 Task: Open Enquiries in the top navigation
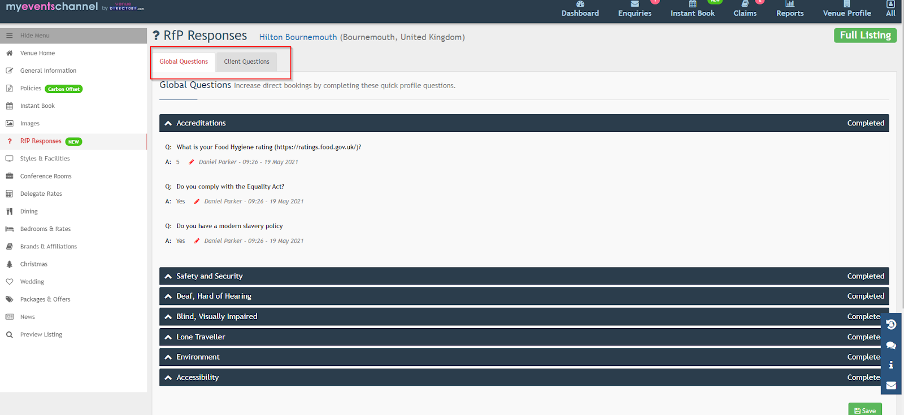(634, 10)
